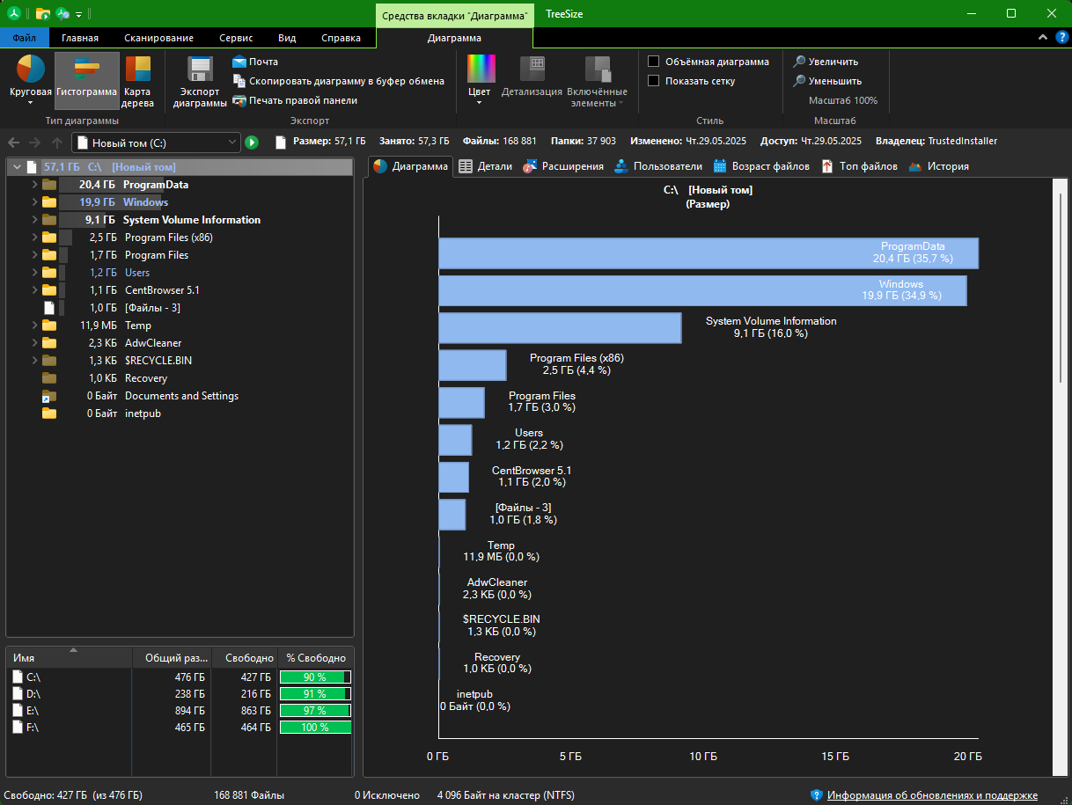Enable Показать сетку checkbox
The width and height of the screenshot is (1072, 805).
(653, 81)
